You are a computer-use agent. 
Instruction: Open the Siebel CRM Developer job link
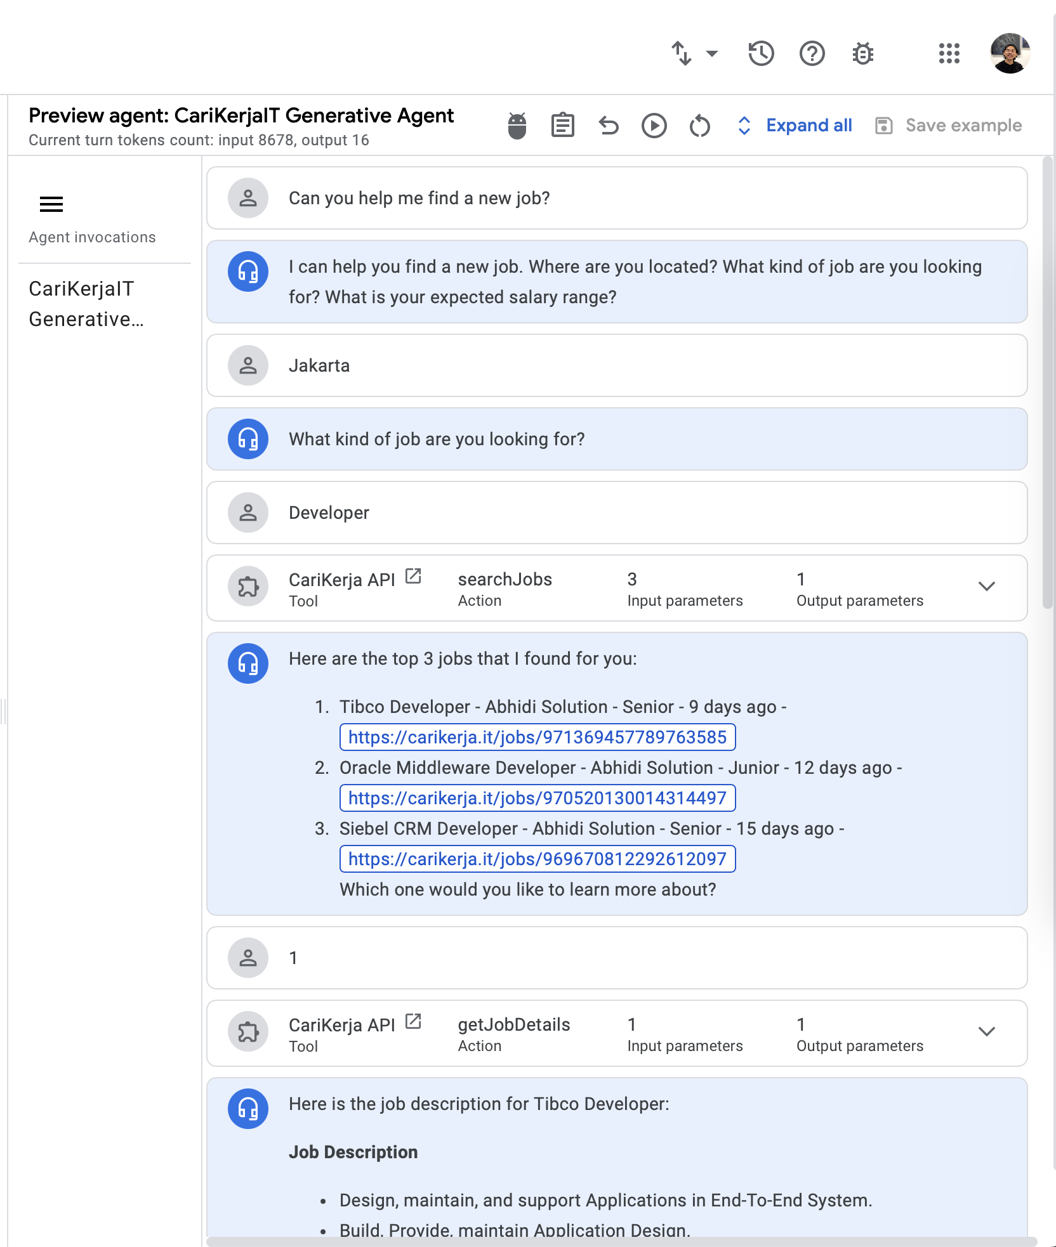tap(538, 859)
